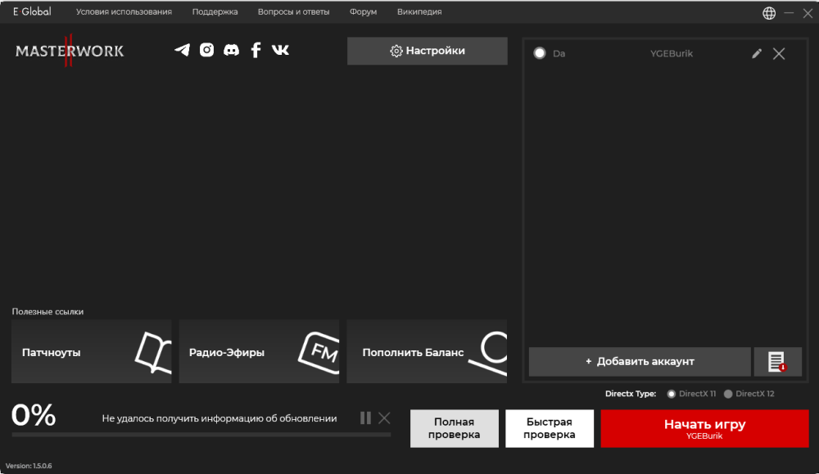The width and height of the screenshot is (819, 474).
Task: Open the Discord social link icon
Action: click(232, 50)
